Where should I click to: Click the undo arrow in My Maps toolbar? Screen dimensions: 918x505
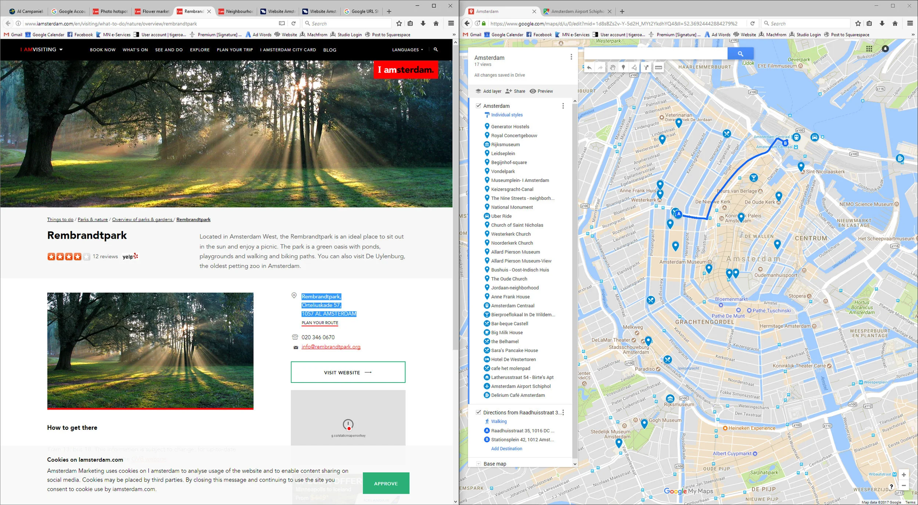tap(589, 67)
